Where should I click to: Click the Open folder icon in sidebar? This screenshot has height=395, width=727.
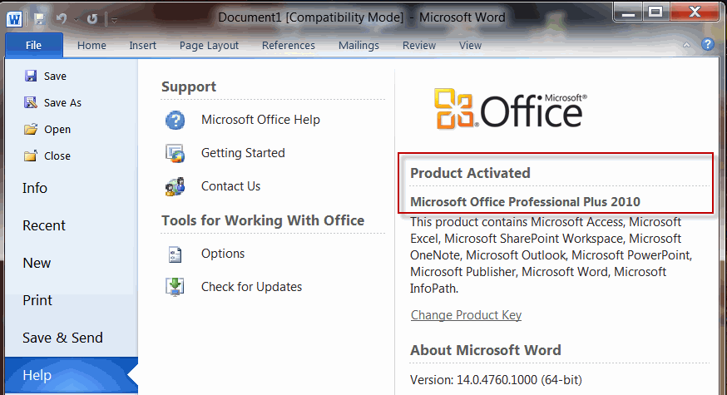[31, 129]
